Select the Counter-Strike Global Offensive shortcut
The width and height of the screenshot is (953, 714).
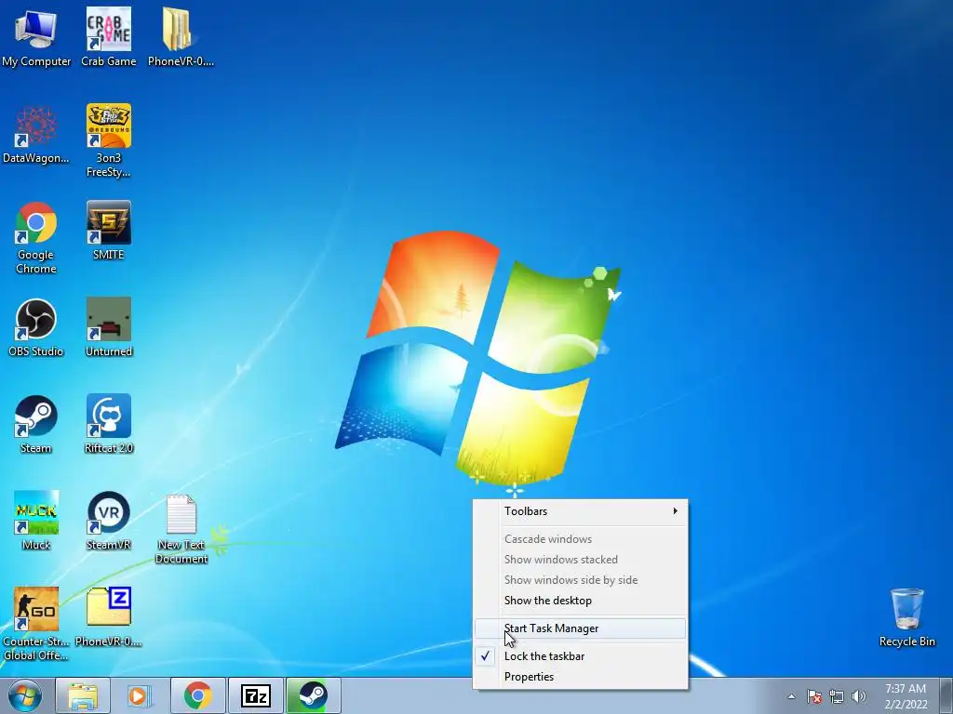[x=36, y=624]
